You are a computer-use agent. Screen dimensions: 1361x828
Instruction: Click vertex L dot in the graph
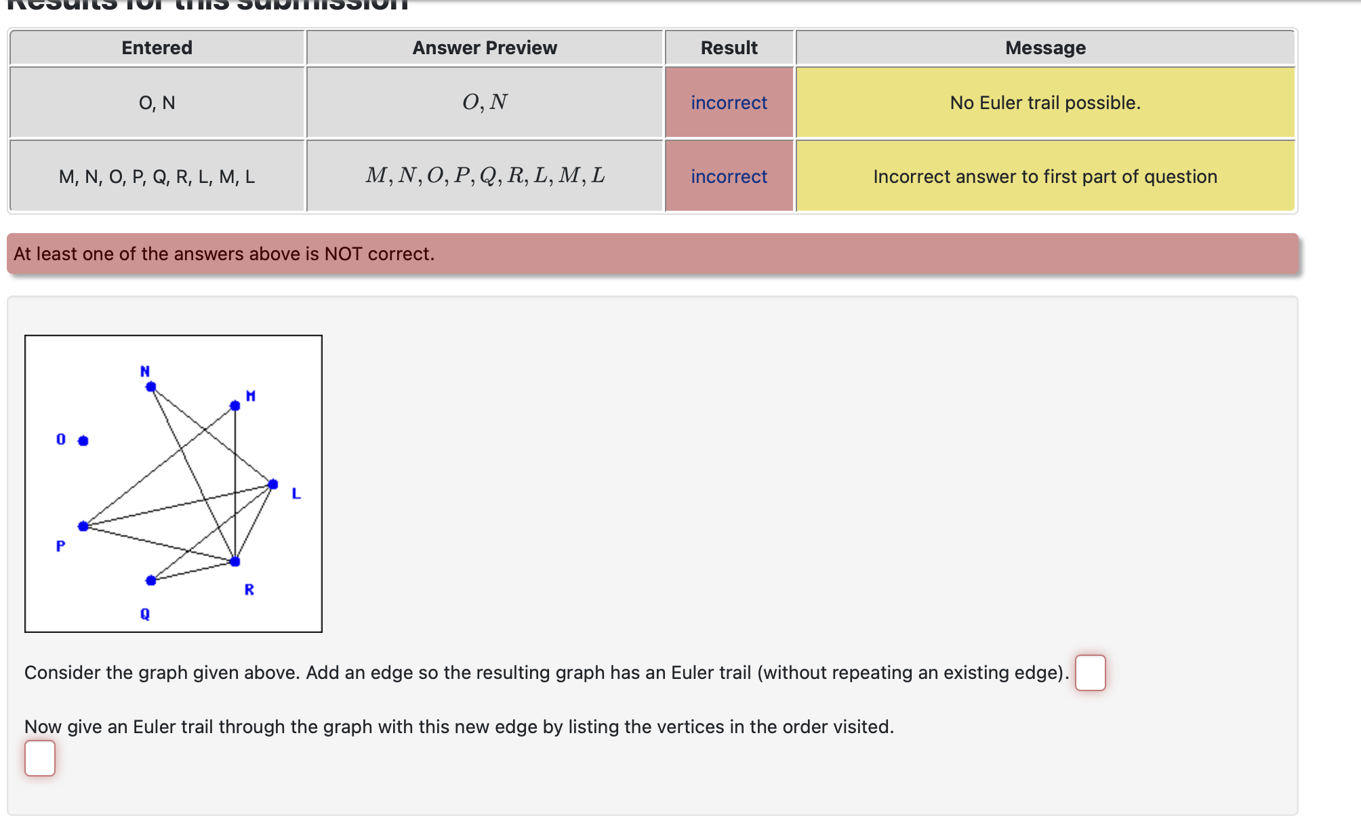click(x=273, y=484)
